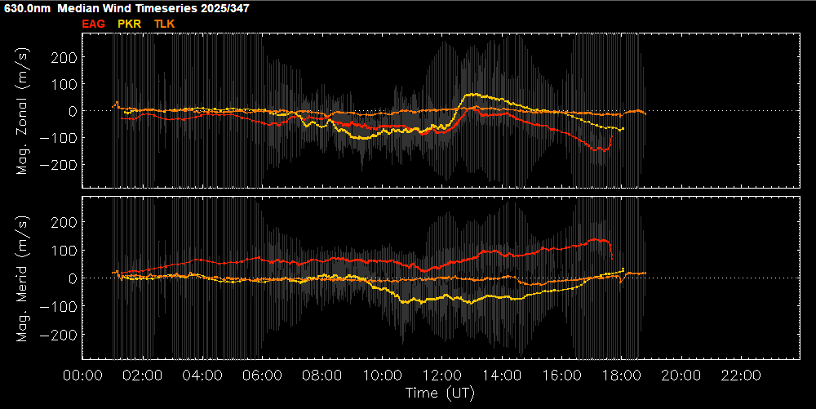Select the Mag. Merid (m/s) axis label
The image size is (816, 409).
23,278
